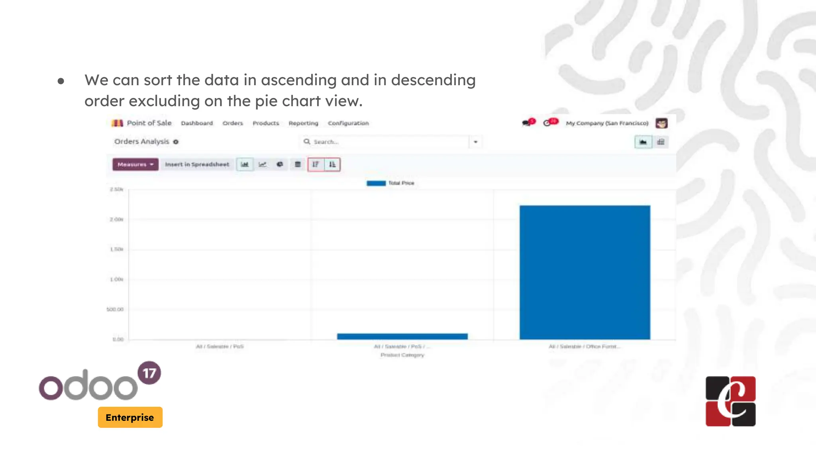Screen dimensions: 816x459
Task: Toggle the search options dropdown arrow
Action: tap(475, 142)
